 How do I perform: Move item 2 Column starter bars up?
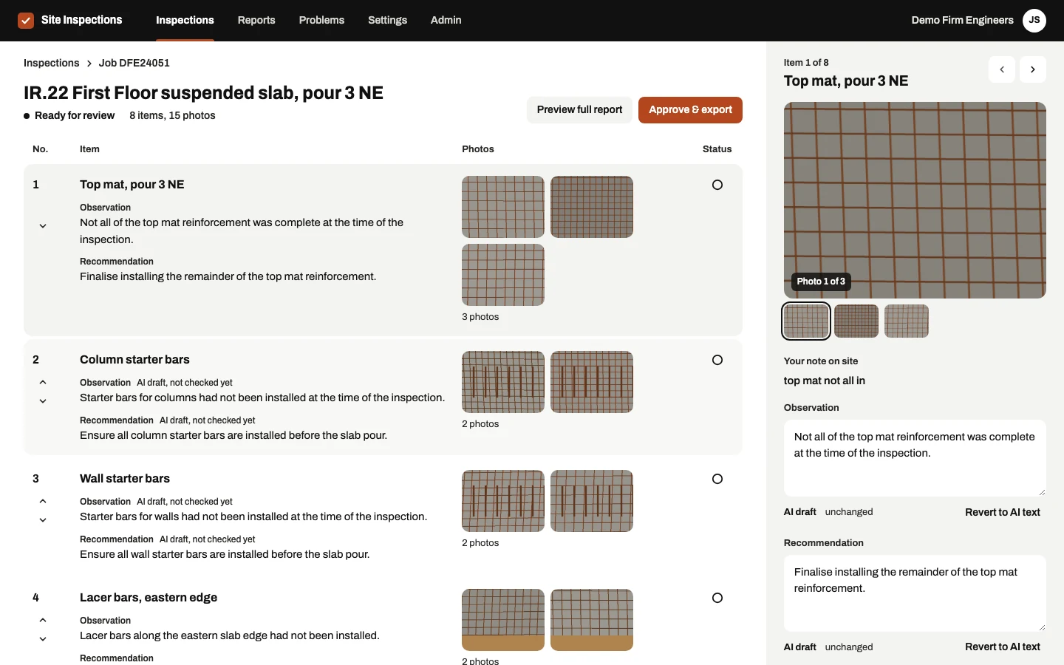click(43, 382)
